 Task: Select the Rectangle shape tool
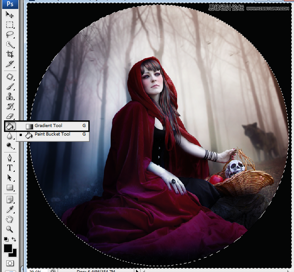[10, 187]
